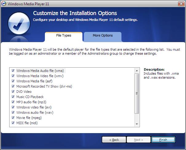Toggle the MP3 audio file (mp3) checkbox

coord(13,102)
